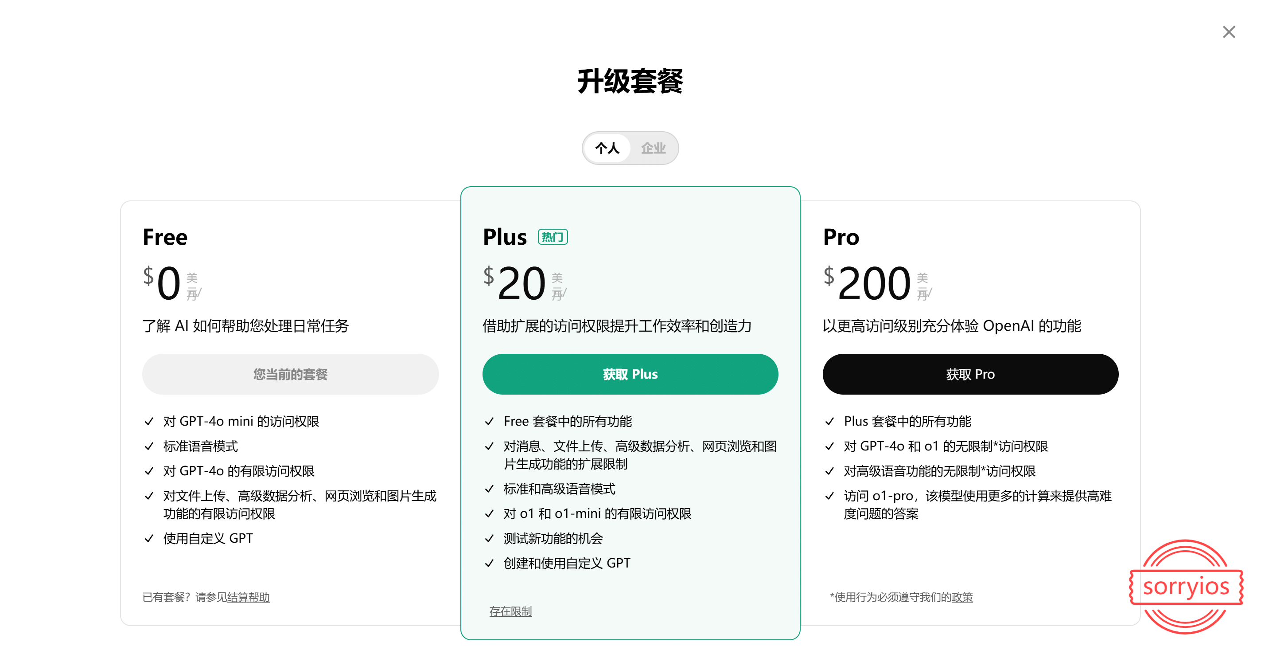Image resolution: width=1261 pixels, height=646 pixels.
Task: Click the Pro plan title
Action: [x=841, y=237]
